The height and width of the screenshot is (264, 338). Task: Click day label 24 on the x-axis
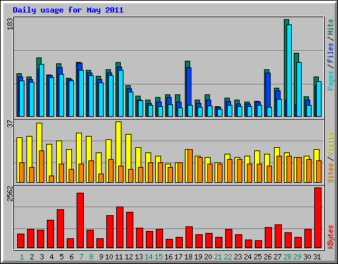(248, 257)
